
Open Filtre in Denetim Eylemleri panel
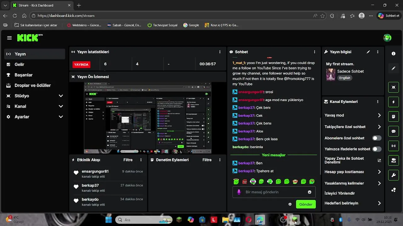click(207, 160)
